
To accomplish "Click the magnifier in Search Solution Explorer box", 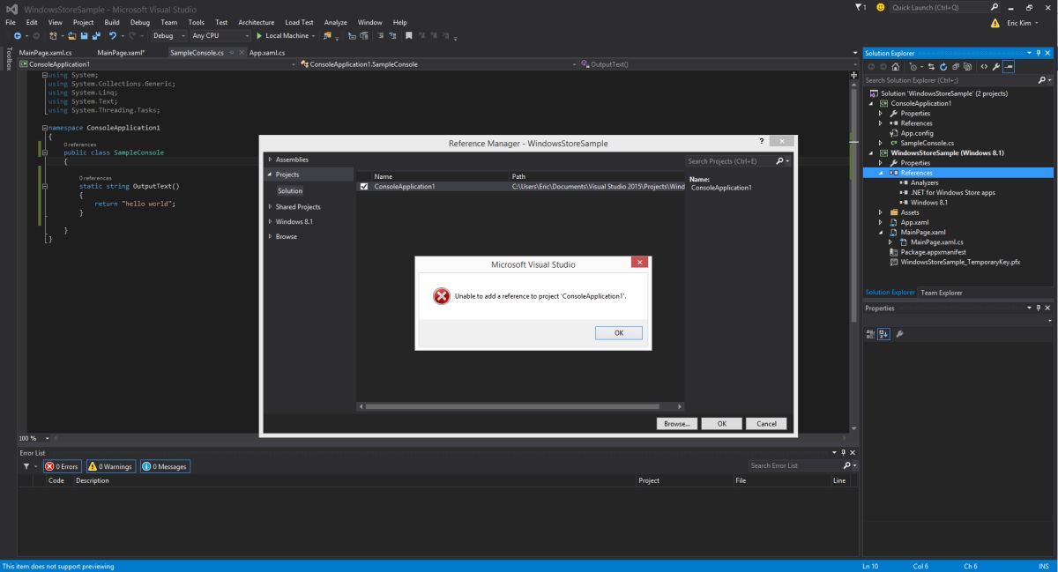I will (1042, 80).
